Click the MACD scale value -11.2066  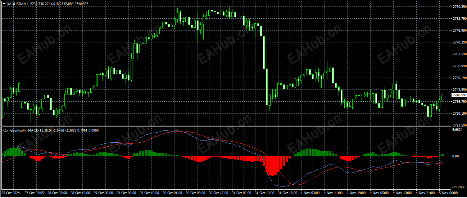(459, 187)
